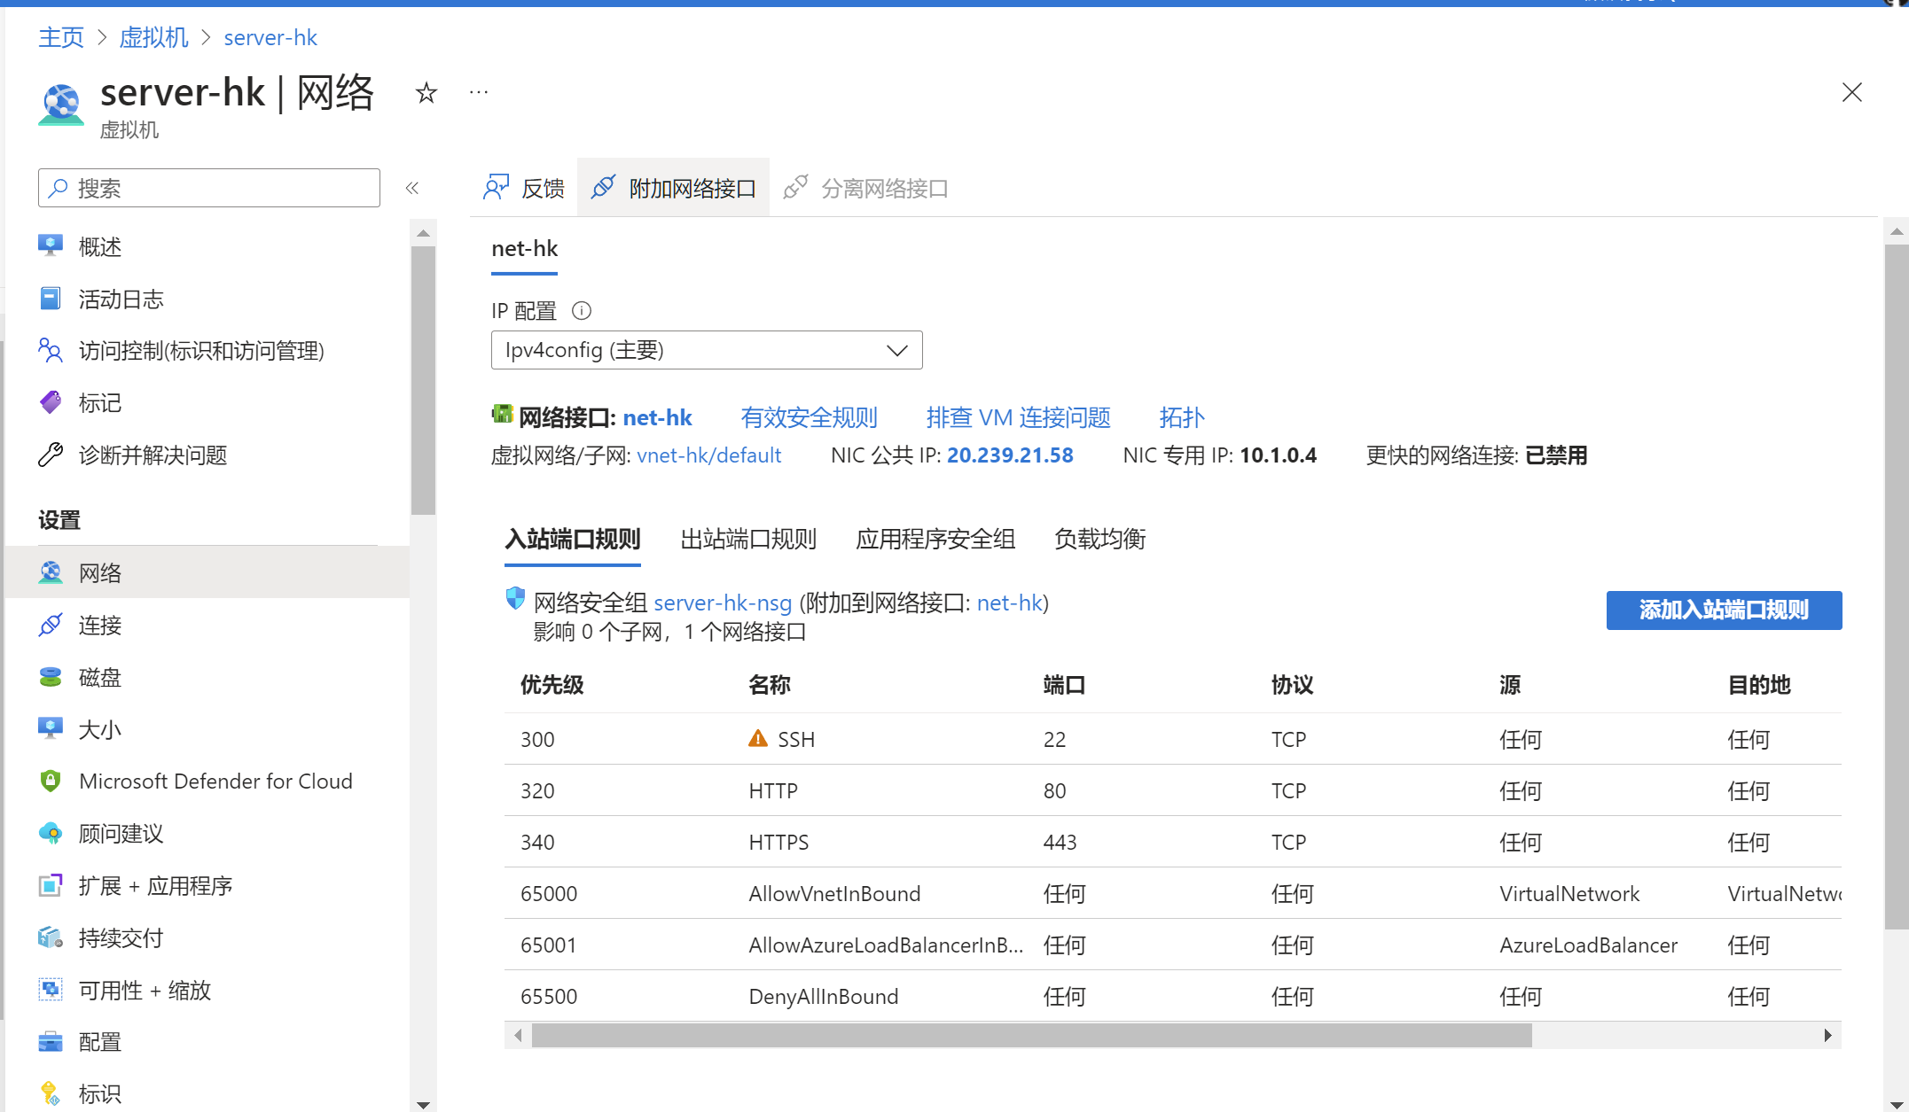This screenshot has height=1112, width=1909.
Task: Click the 添加入站端口规则 button
Action: 1723,610
